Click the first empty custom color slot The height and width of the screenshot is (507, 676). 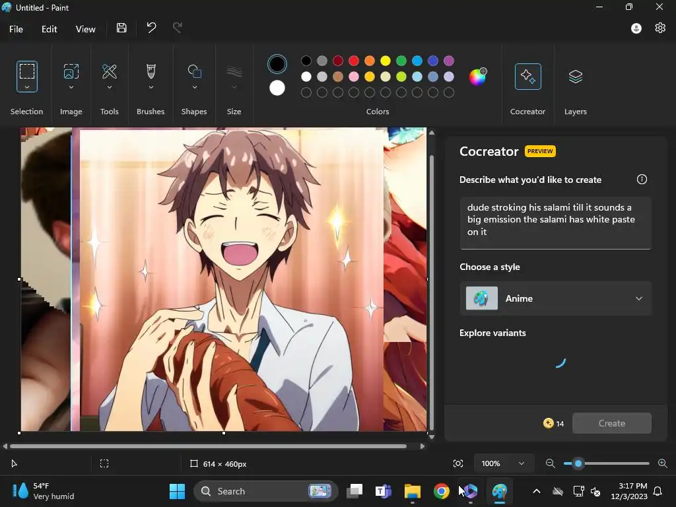coord(306,92)
